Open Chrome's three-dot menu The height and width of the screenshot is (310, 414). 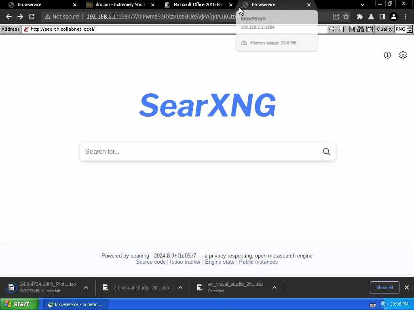click(x=405, y=17)
